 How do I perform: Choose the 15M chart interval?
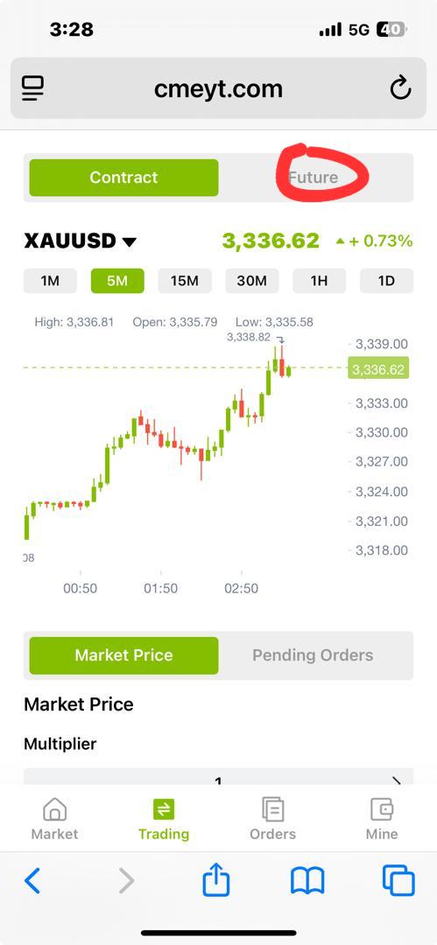185,281
